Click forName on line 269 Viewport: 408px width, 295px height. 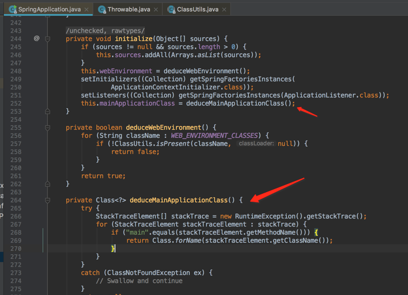(x=188, y=241)
